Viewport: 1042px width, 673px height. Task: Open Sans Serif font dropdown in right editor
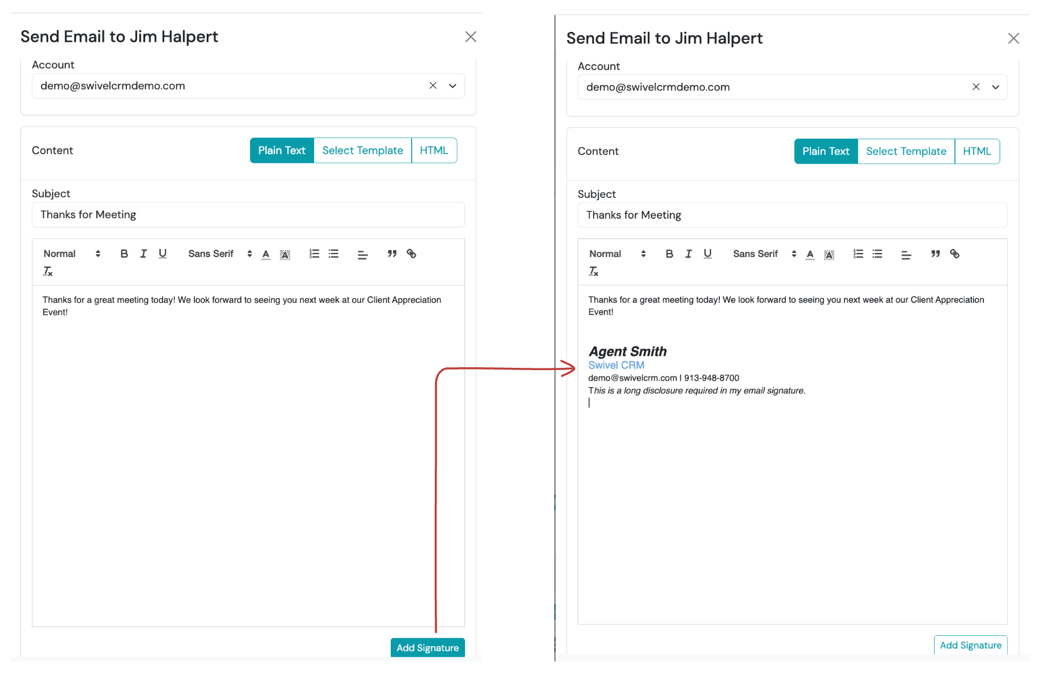[x=765, y=254]
